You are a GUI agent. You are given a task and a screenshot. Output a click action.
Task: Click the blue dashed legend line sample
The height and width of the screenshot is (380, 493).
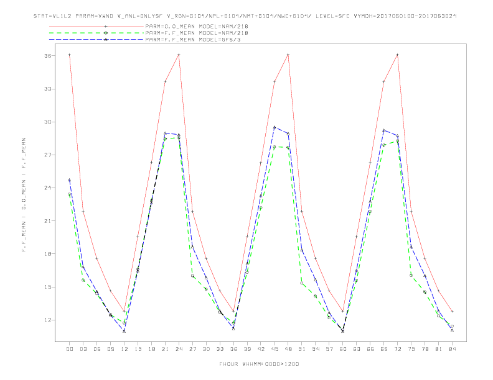pyautogui.click(x=96, y=40)
